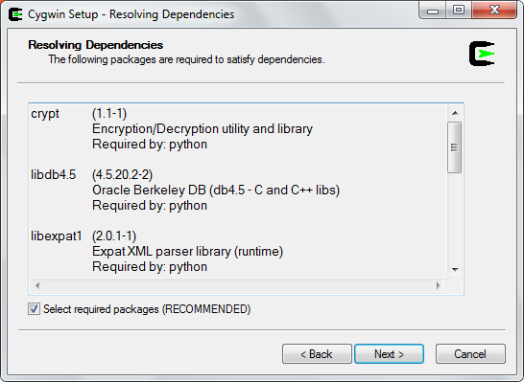The height and width of the screenshot is (382, 524).
Task: Go back with the Back button
Action: pos(317,353)
